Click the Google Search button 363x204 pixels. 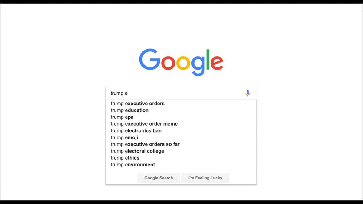[159, 178]
